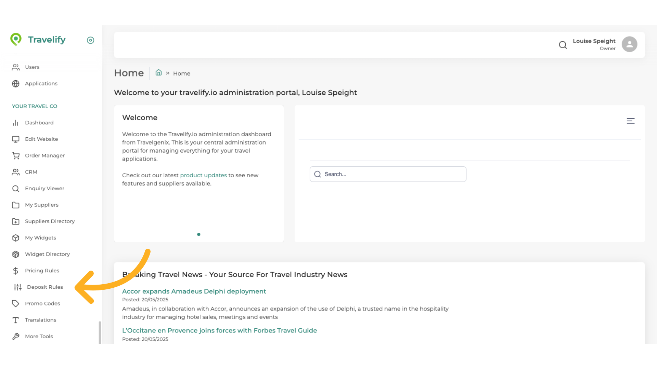Open the panel hamburger menu icon
Image resolution: width=657 pixels, height=369 pixels.
coord(631,121)
